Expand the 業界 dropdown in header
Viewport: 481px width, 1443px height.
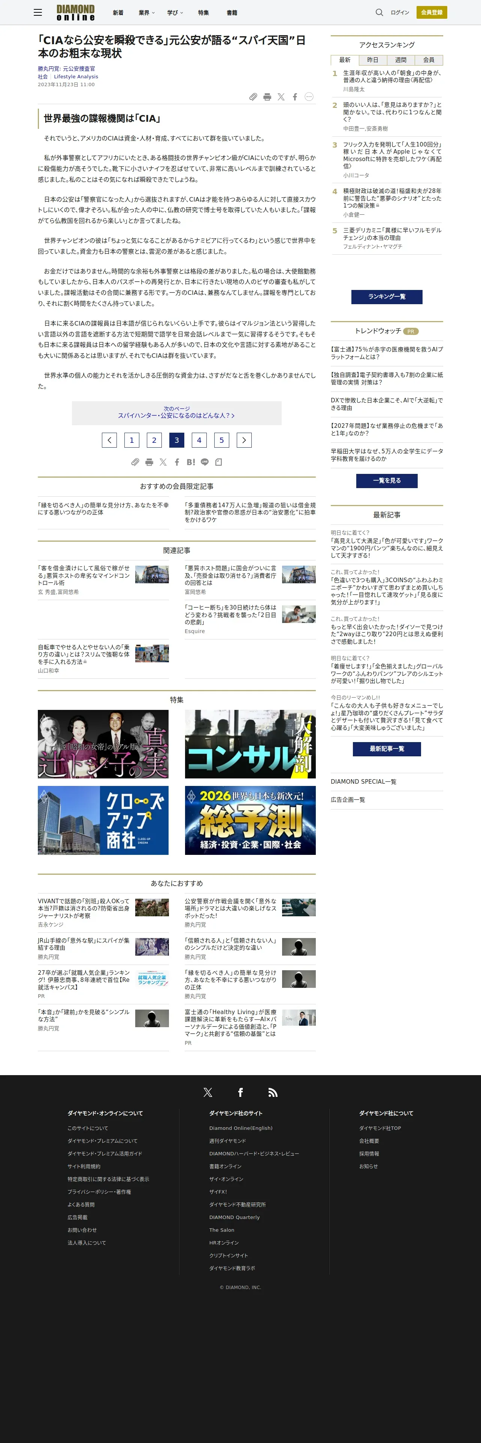tap(147, 12)
